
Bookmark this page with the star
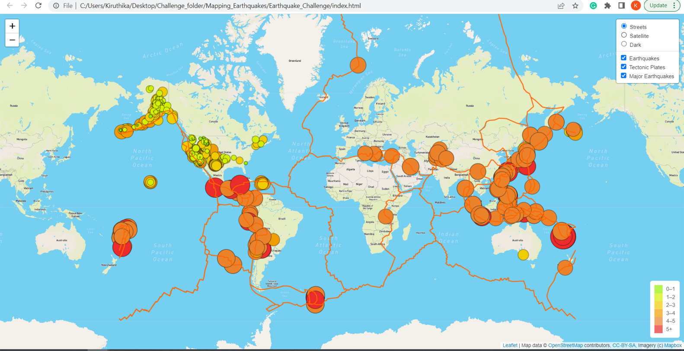(x=575, y=6)
